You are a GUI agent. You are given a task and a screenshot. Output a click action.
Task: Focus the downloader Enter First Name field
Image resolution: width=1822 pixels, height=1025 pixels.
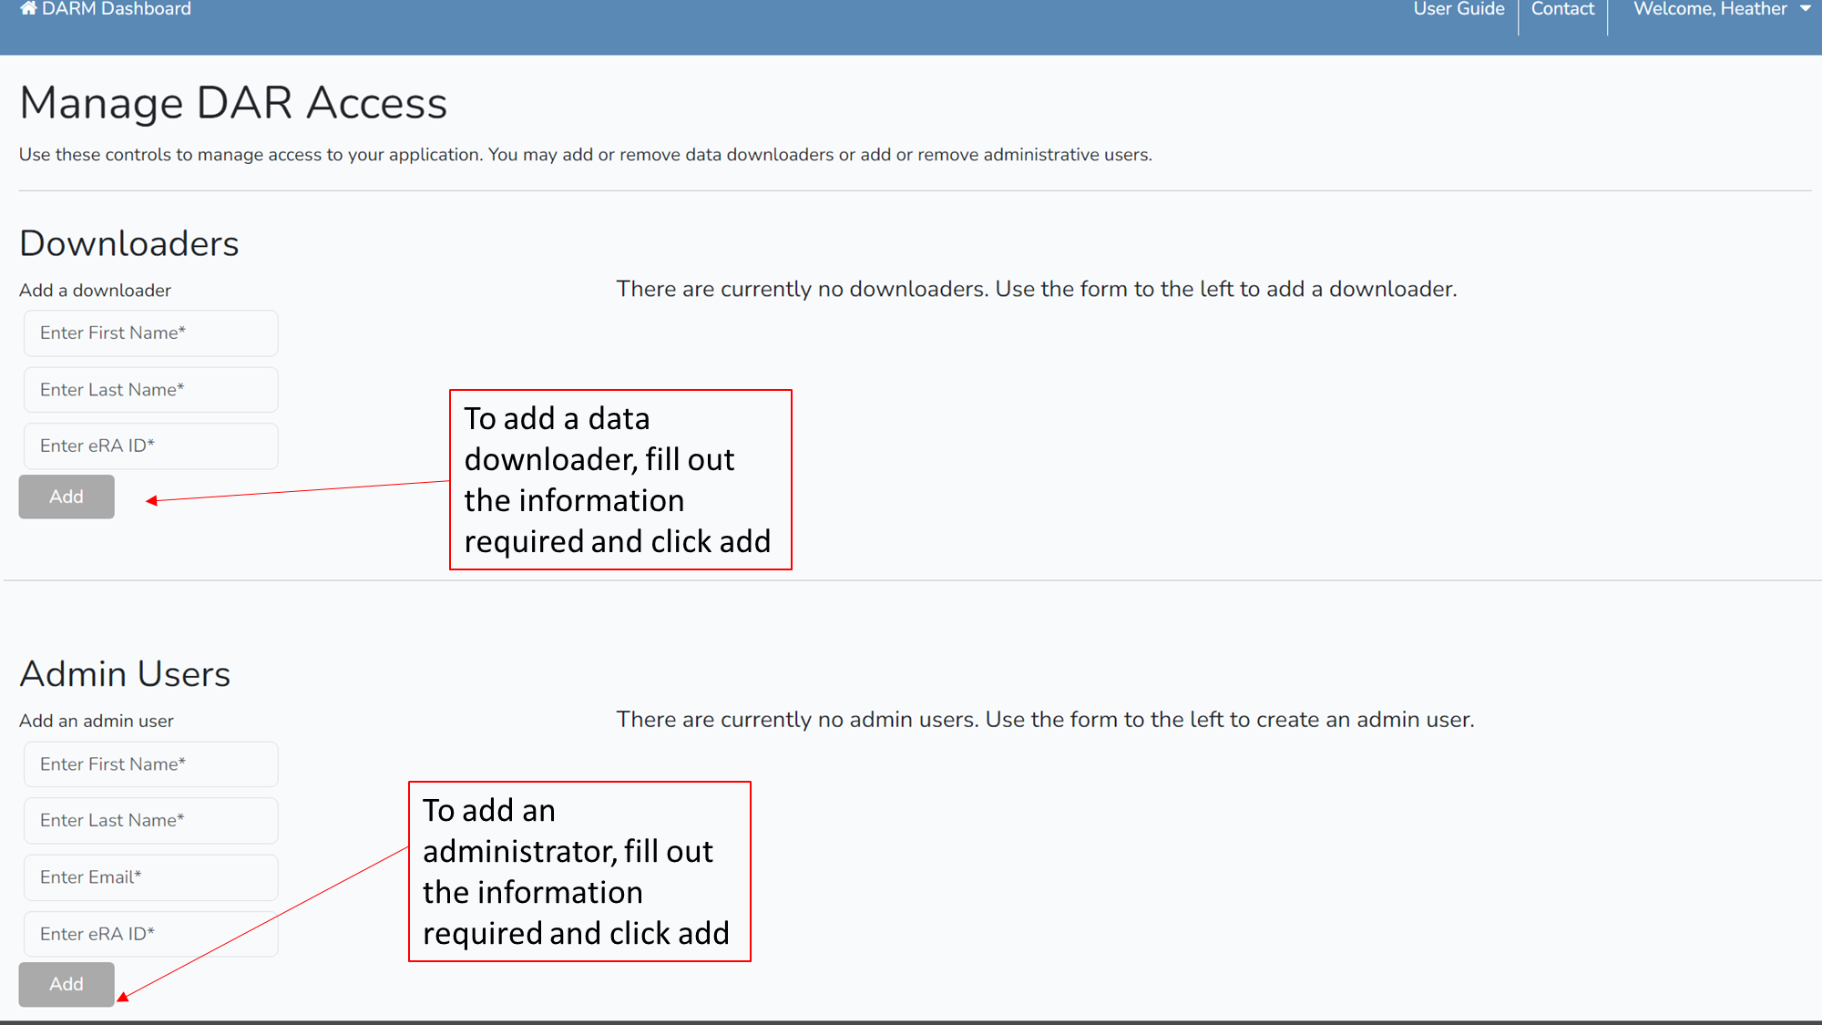(x=150, y=333)
